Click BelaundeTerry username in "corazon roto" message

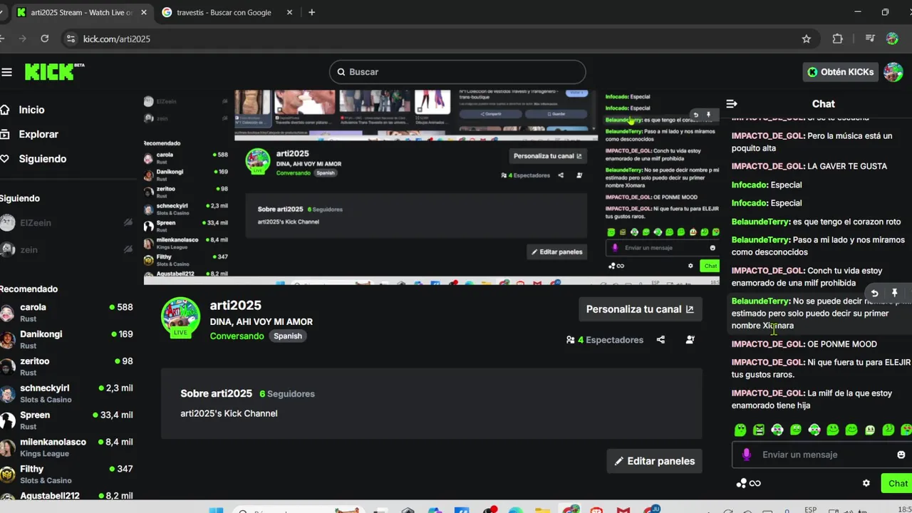click(x=761, y=222)
